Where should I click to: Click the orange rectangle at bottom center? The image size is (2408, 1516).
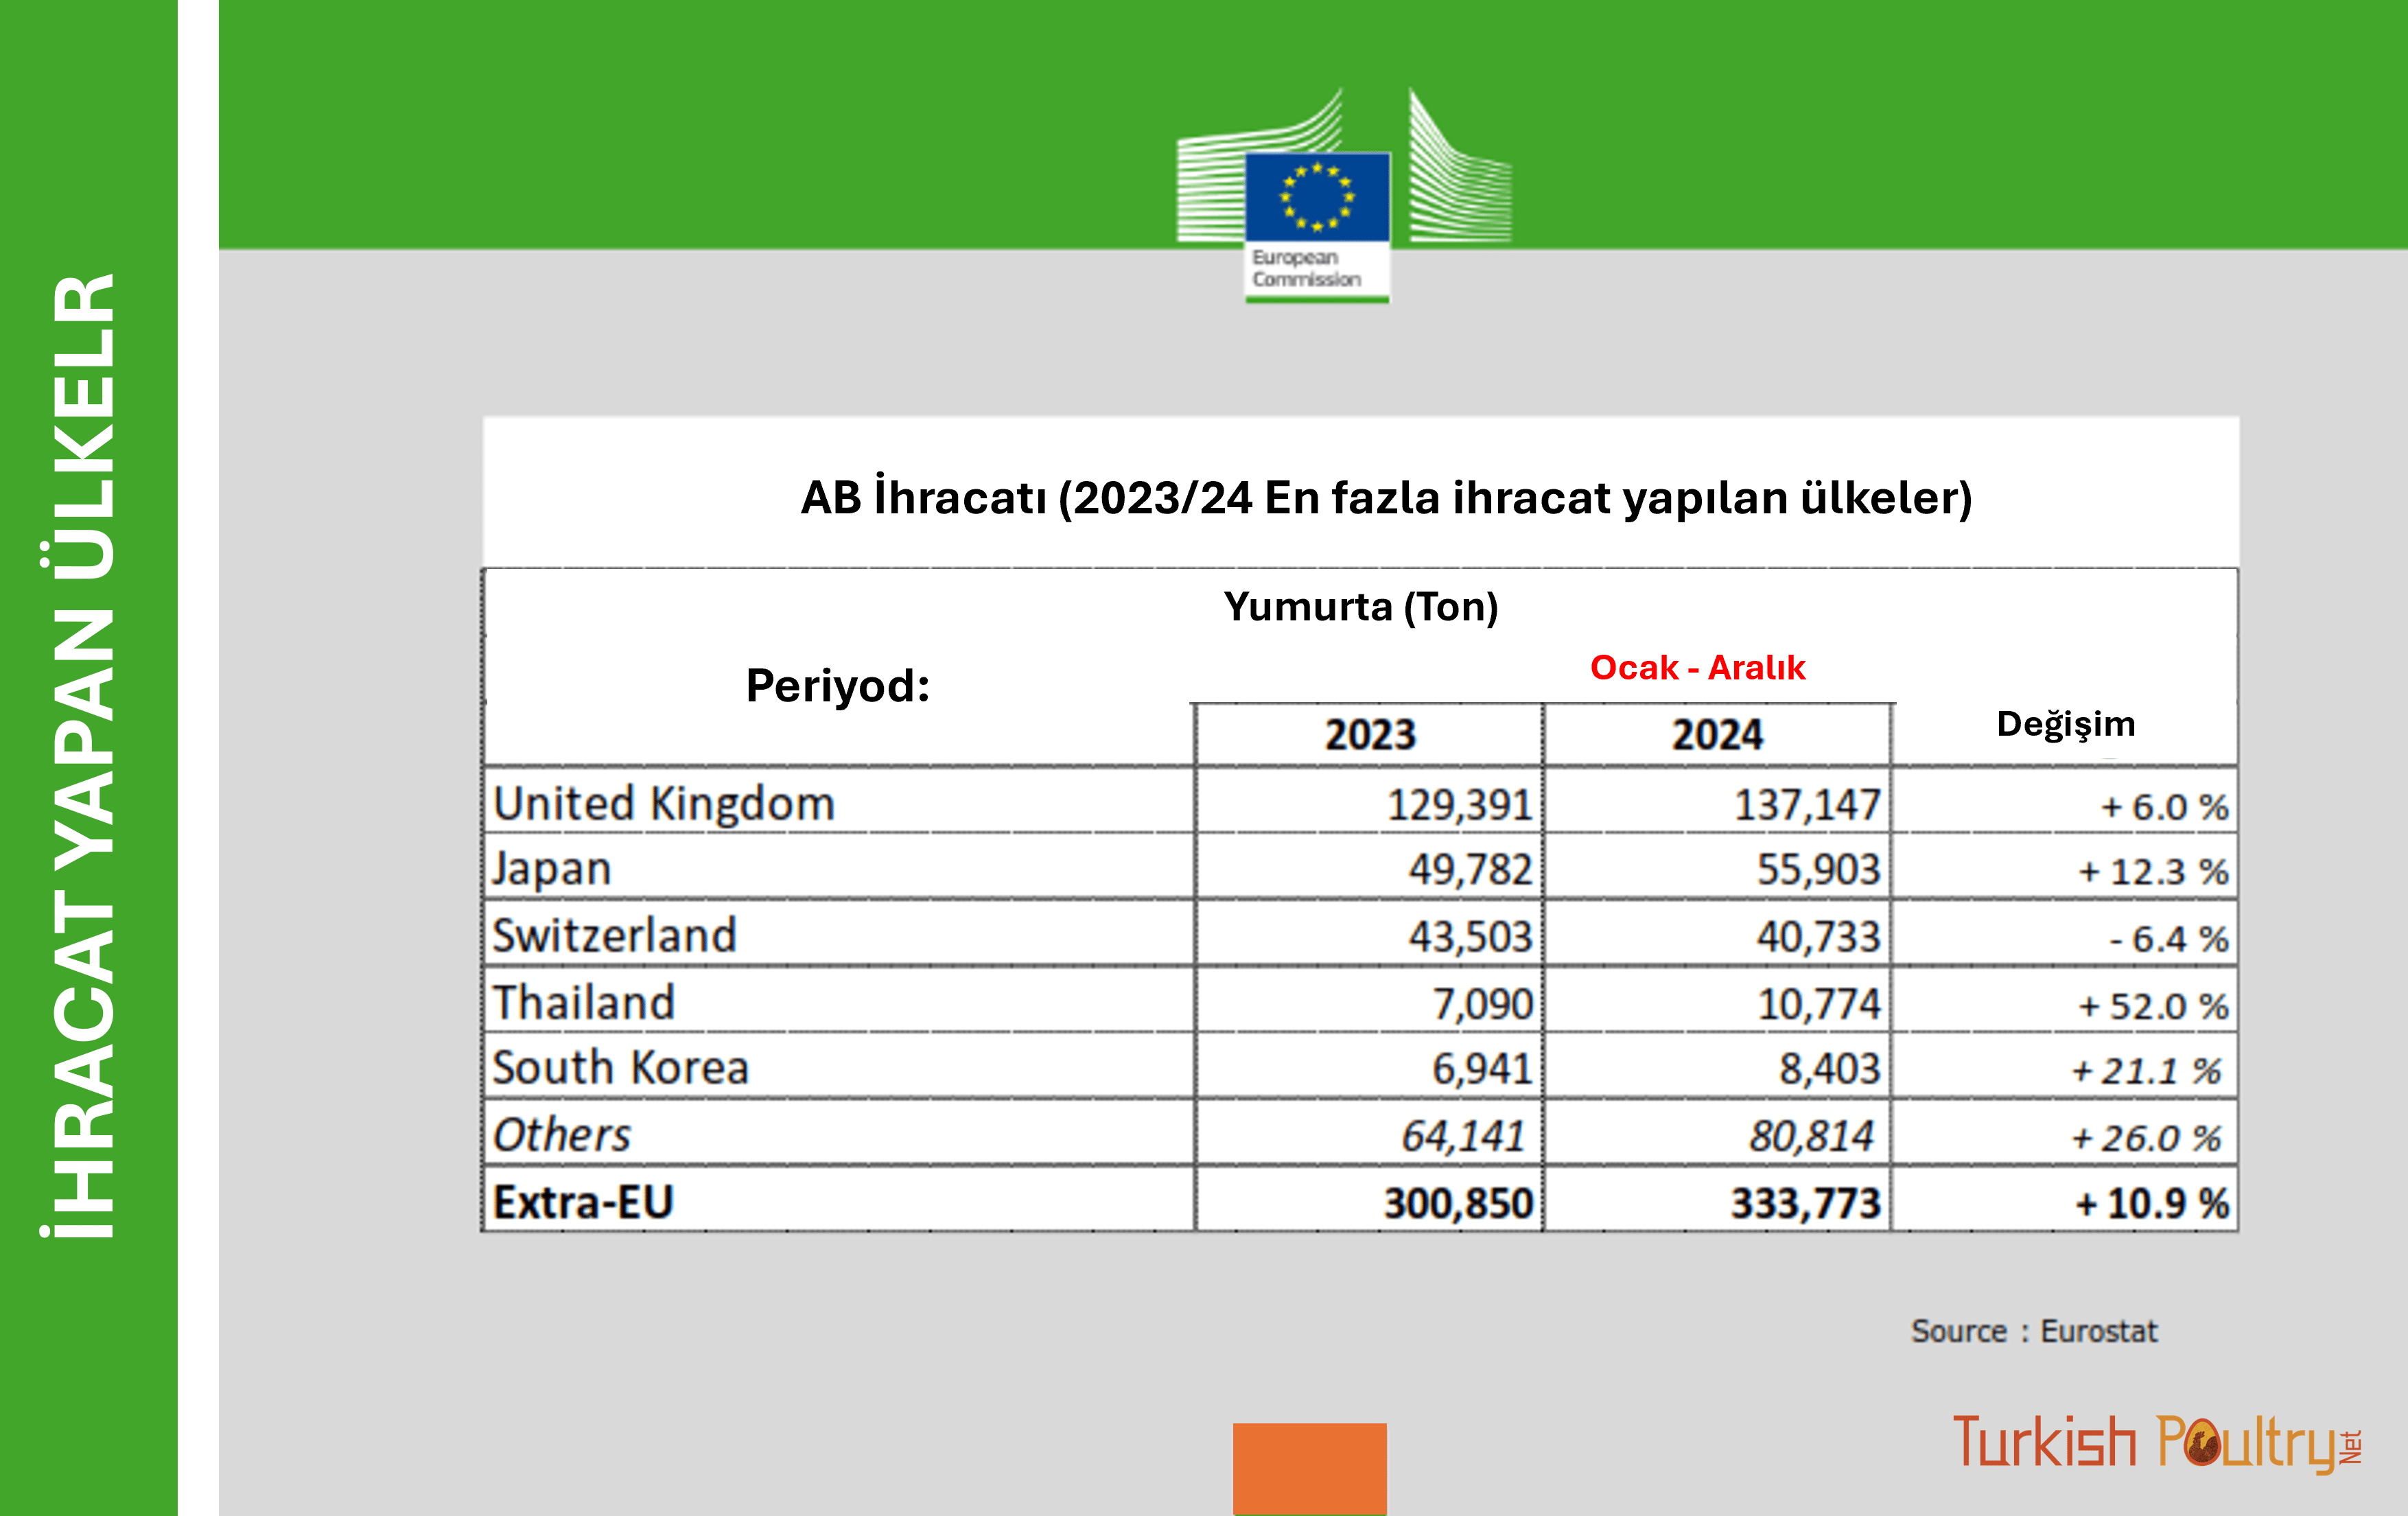[1309, 1469]
